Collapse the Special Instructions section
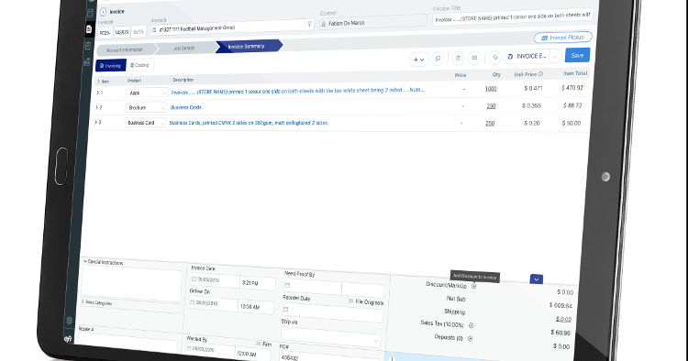The height and width of the screenshot is (361, 688). pyautogui.click(x=85, y=261)
